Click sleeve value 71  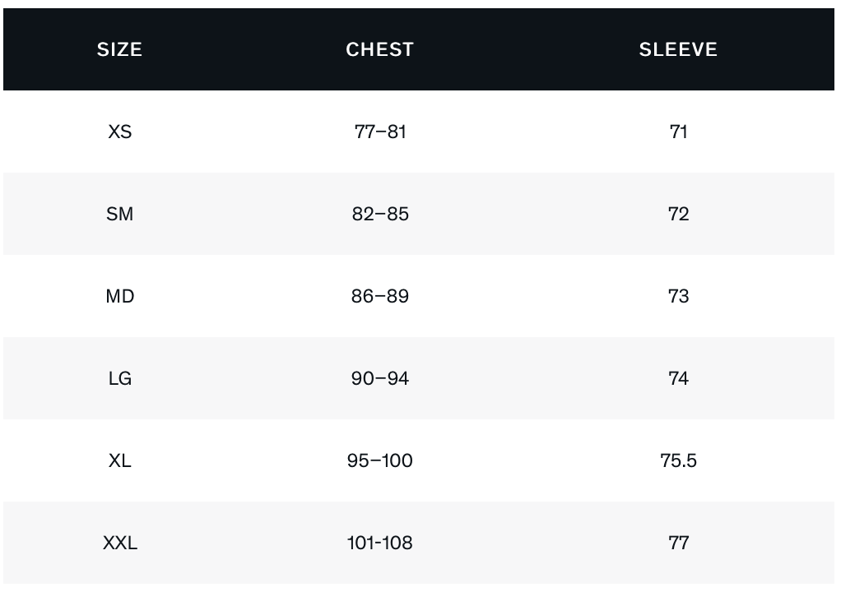tap(678, 132)
